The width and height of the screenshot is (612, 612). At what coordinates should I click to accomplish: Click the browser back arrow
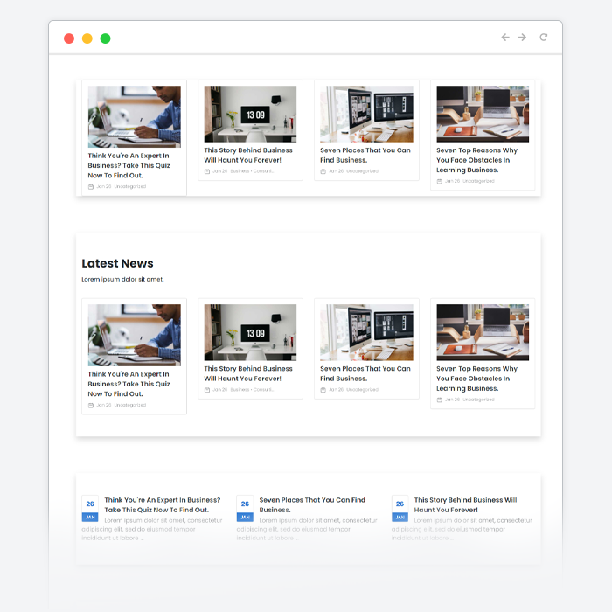(505, 38)
